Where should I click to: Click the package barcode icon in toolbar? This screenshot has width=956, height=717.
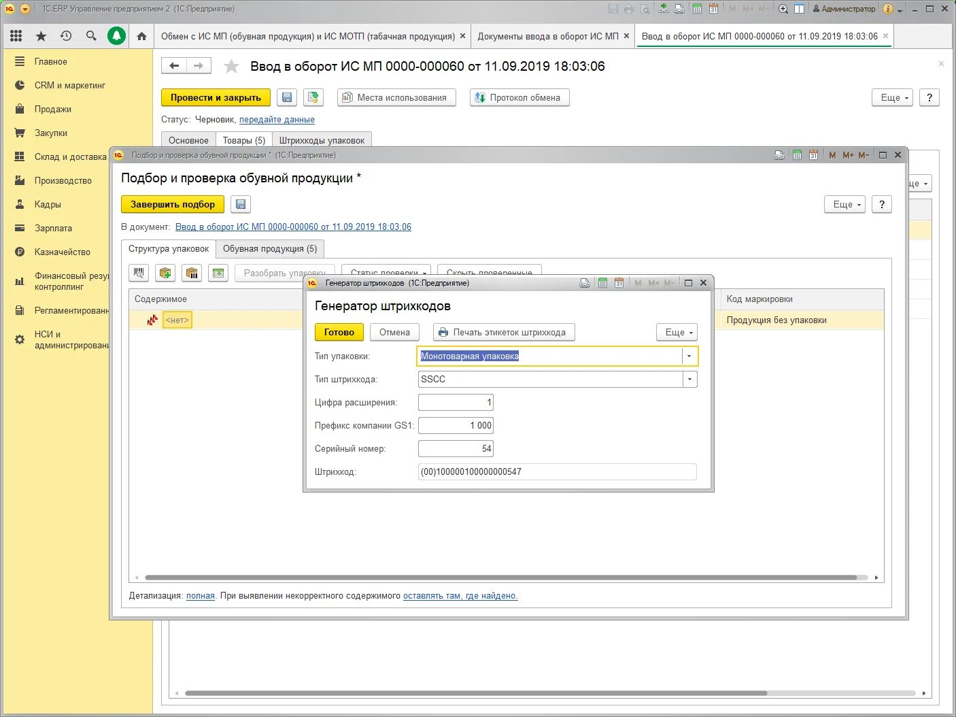(x=192, y=273)
